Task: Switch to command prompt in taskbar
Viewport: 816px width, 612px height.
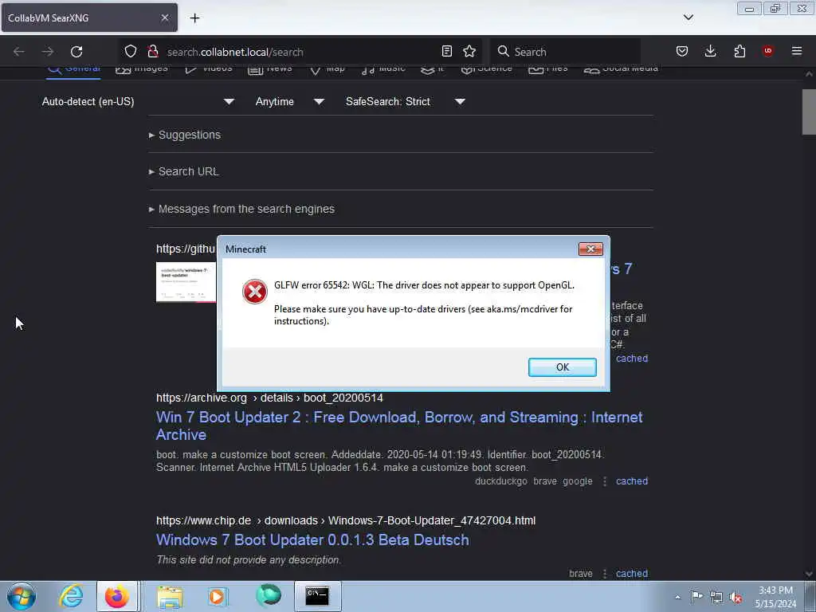Action: click(x=317, y=596)
